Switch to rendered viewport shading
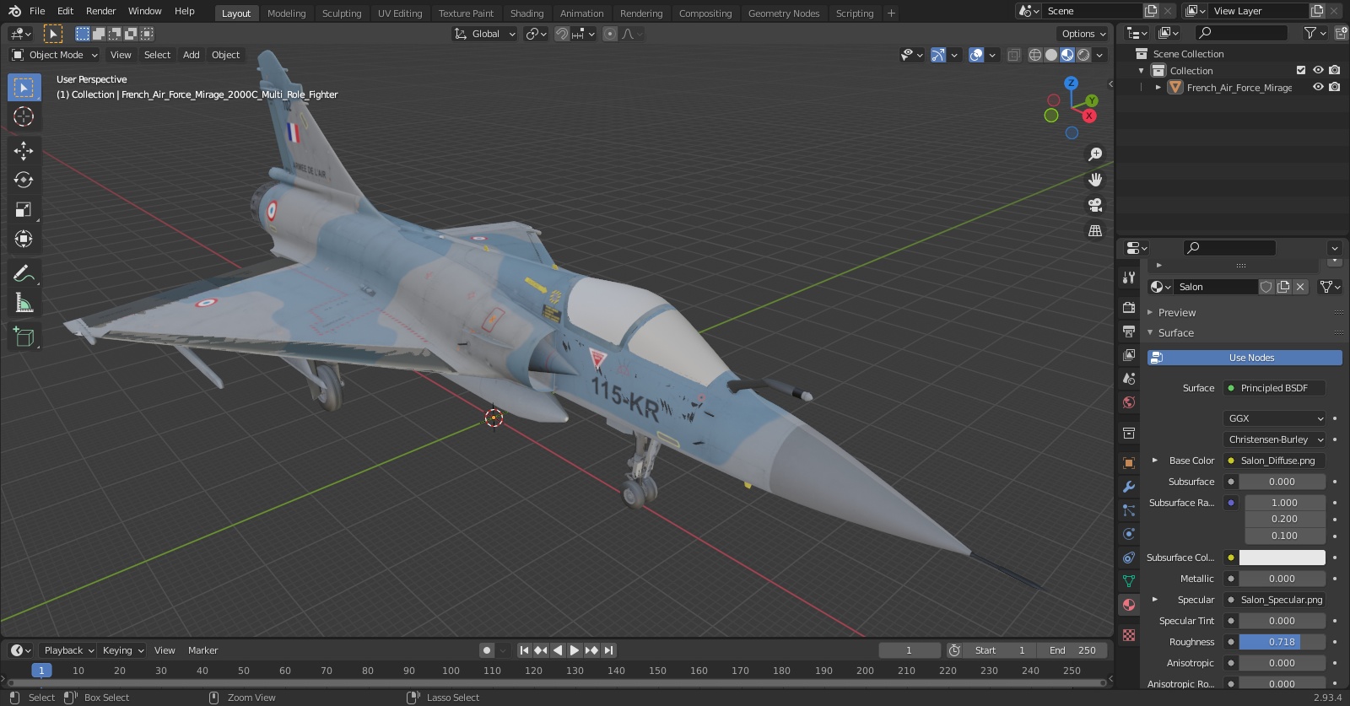 coord(1083,55)
